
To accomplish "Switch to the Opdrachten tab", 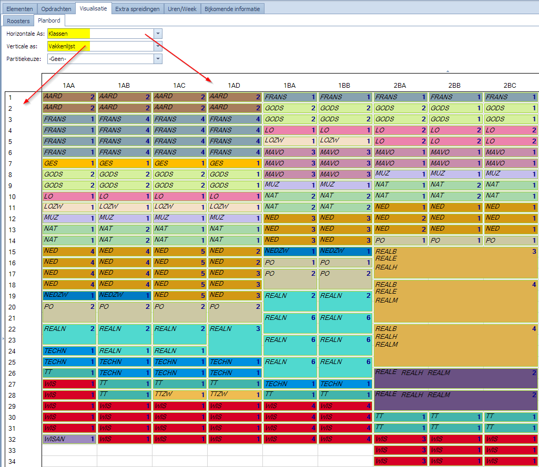I will [x=56, y=9].
